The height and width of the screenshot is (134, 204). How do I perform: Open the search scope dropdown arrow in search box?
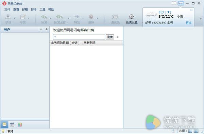pyautogui.click(x=55, y=37)
